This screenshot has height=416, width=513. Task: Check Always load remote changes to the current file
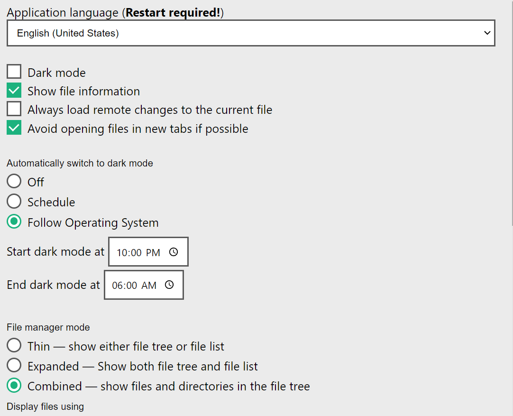click(x=14, y=109)
